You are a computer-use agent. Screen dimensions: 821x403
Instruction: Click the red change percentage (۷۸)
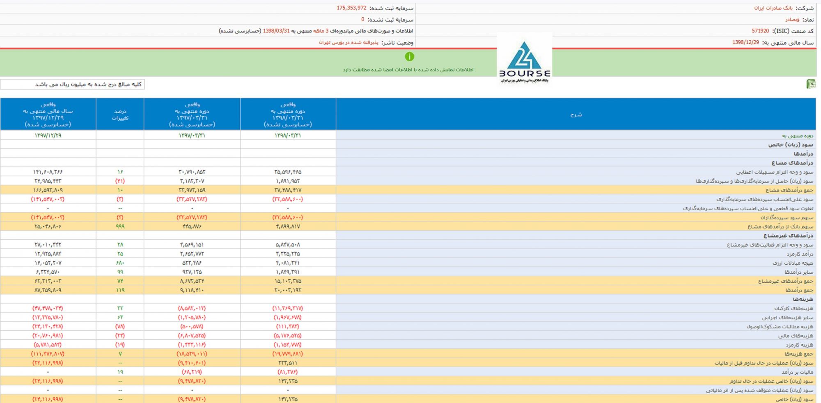[120, 327]
